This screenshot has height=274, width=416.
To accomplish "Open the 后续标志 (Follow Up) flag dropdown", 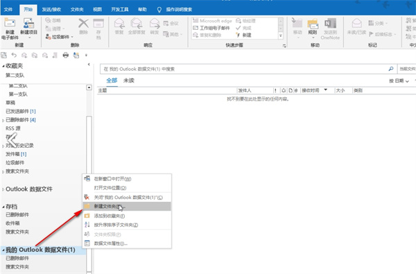I will 382,34.
